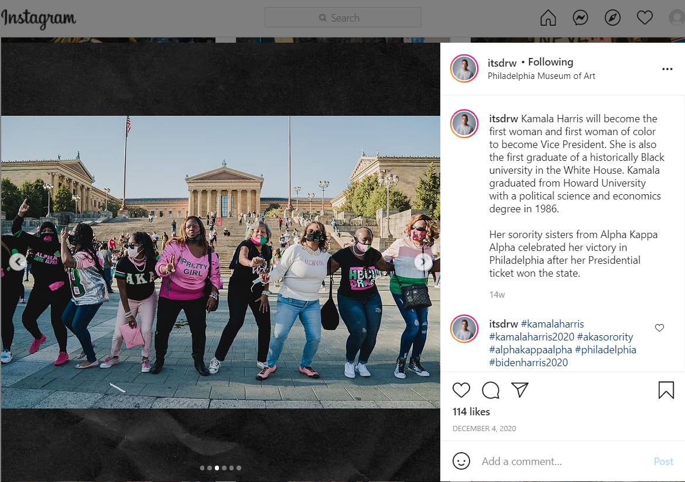Share post using paper plane icon
The image size is (685, 482).
pos(520,390)
